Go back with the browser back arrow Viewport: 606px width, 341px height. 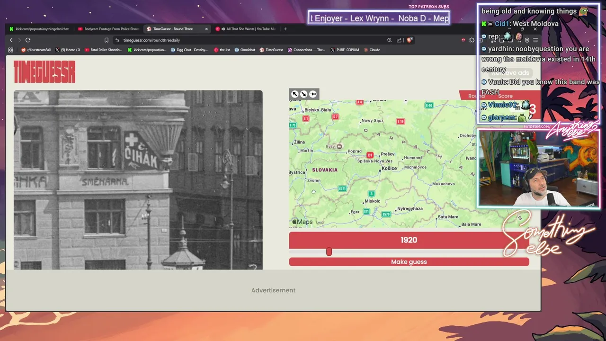click(11, 40)
